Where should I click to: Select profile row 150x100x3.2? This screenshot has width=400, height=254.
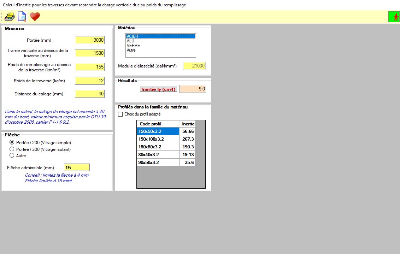[x=158, y=139]
